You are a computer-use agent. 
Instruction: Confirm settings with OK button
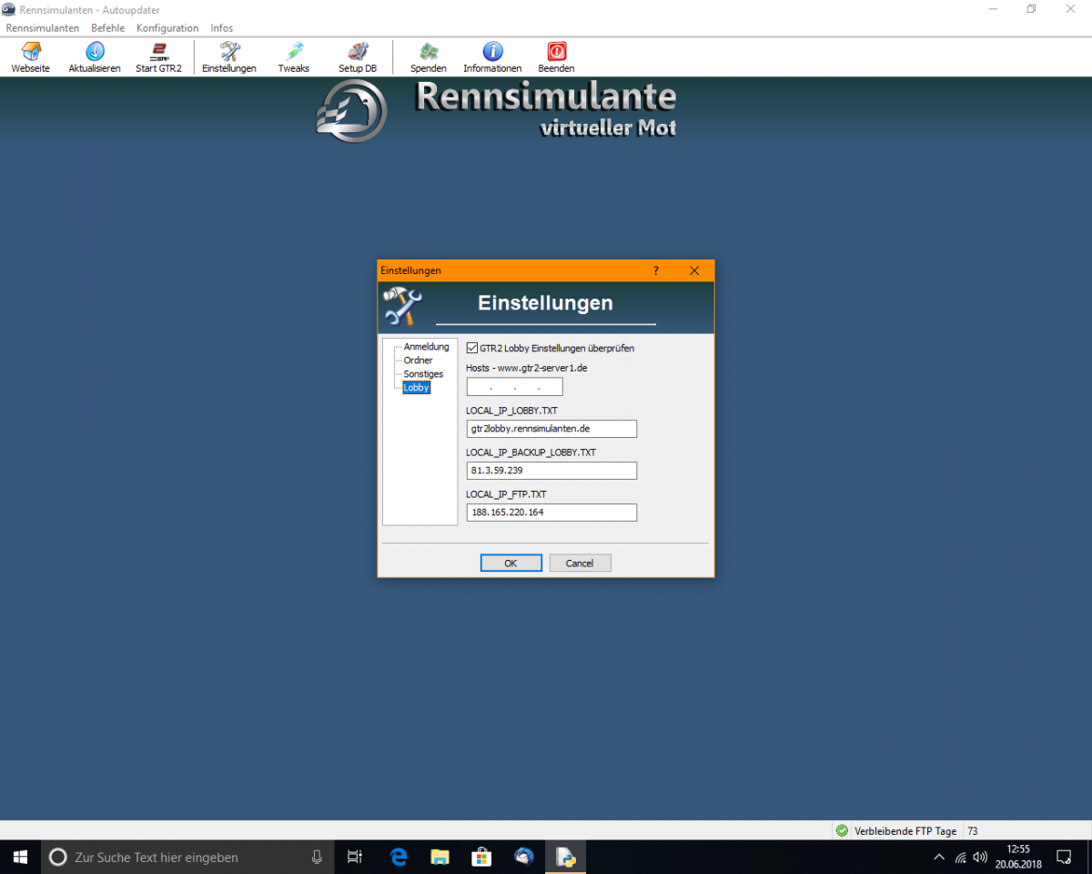click(x=511, y=564)
